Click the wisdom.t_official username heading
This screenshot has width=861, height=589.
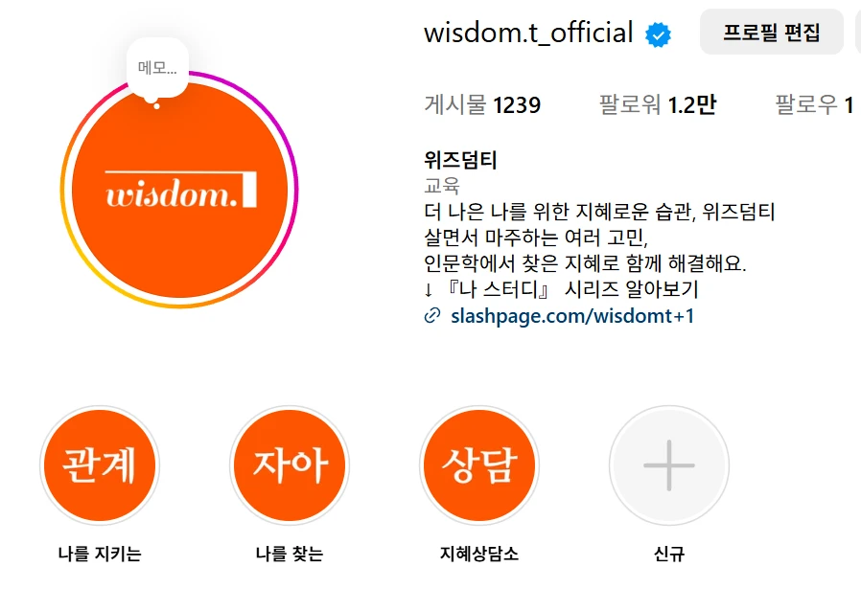click(528, 33)
